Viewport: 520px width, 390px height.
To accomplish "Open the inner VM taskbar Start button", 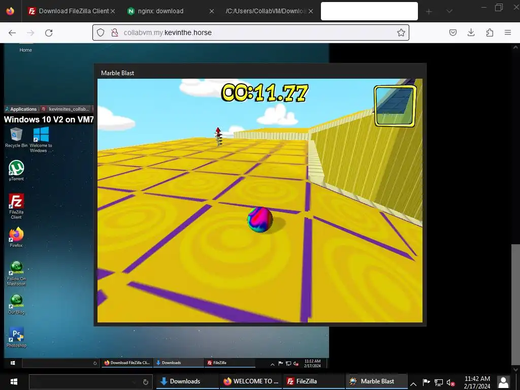I will (x=13, y=363).
